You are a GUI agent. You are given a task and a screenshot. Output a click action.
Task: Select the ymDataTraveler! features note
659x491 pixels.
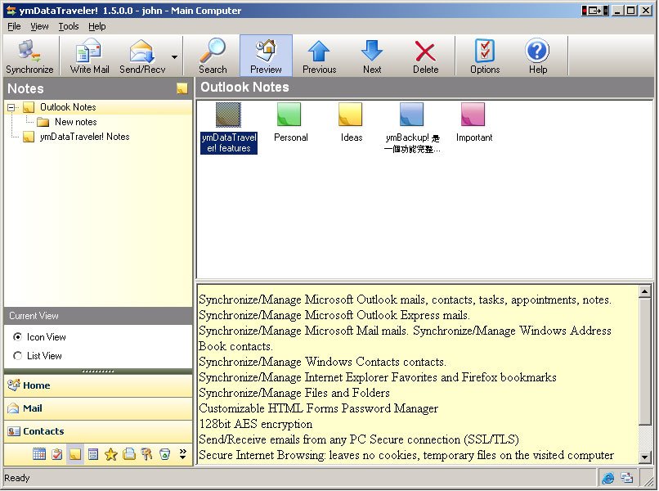pyautogui.click(x=229, y=128)
